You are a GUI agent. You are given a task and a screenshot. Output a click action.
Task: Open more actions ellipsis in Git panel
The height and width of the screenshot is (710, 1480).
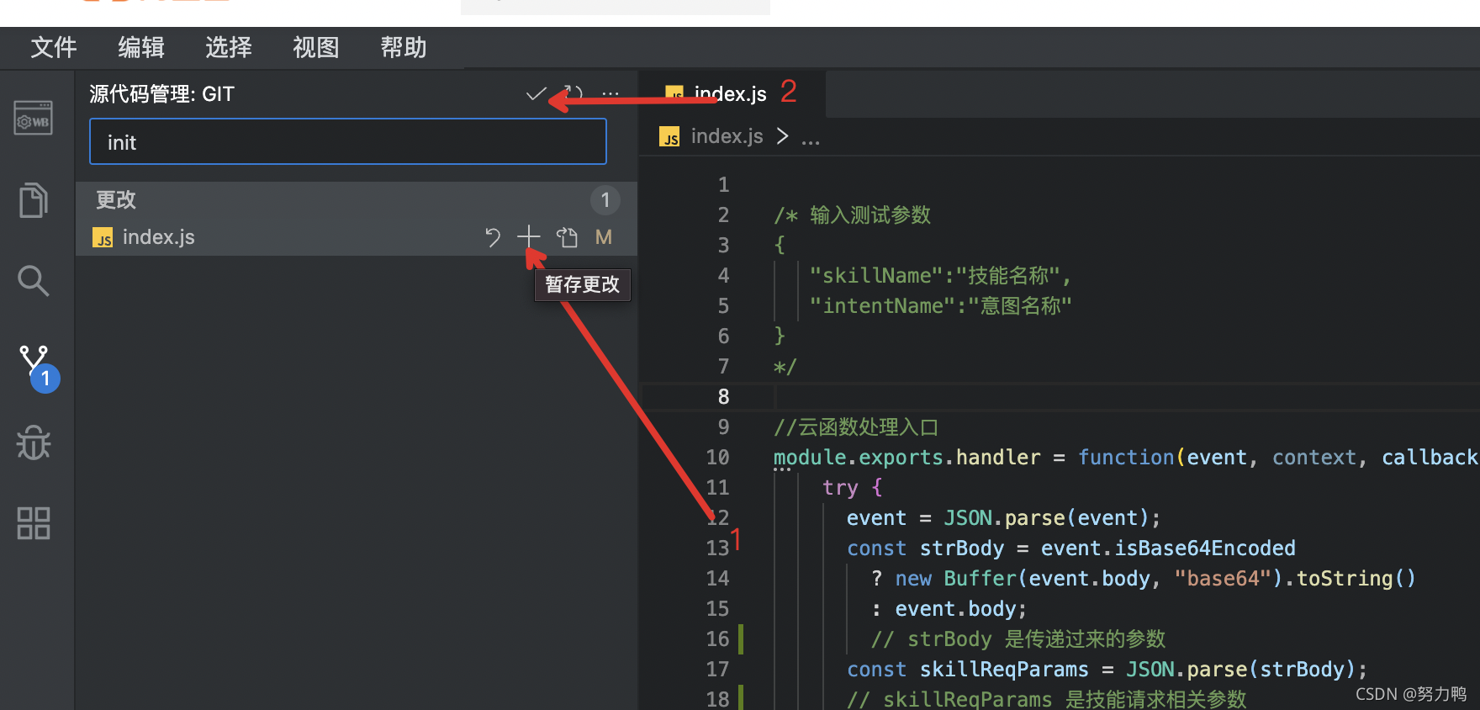(611, 94)
